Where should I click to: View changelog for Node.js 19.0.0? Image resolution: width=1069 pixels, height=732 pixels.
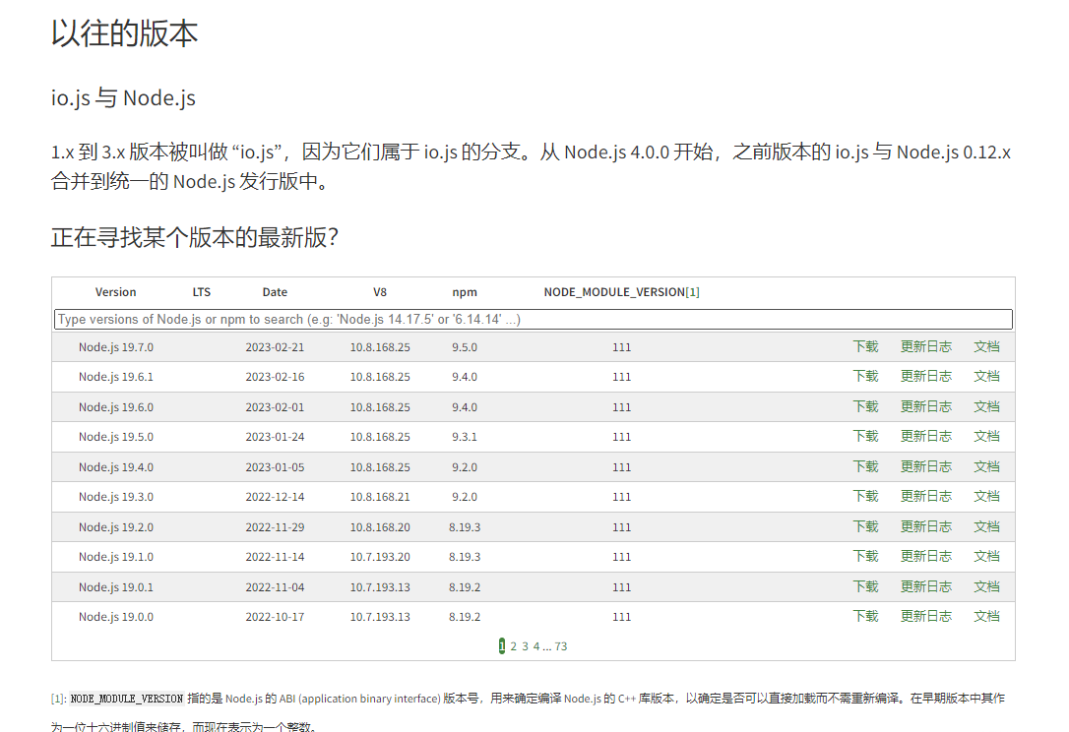[x=926, y=616]
